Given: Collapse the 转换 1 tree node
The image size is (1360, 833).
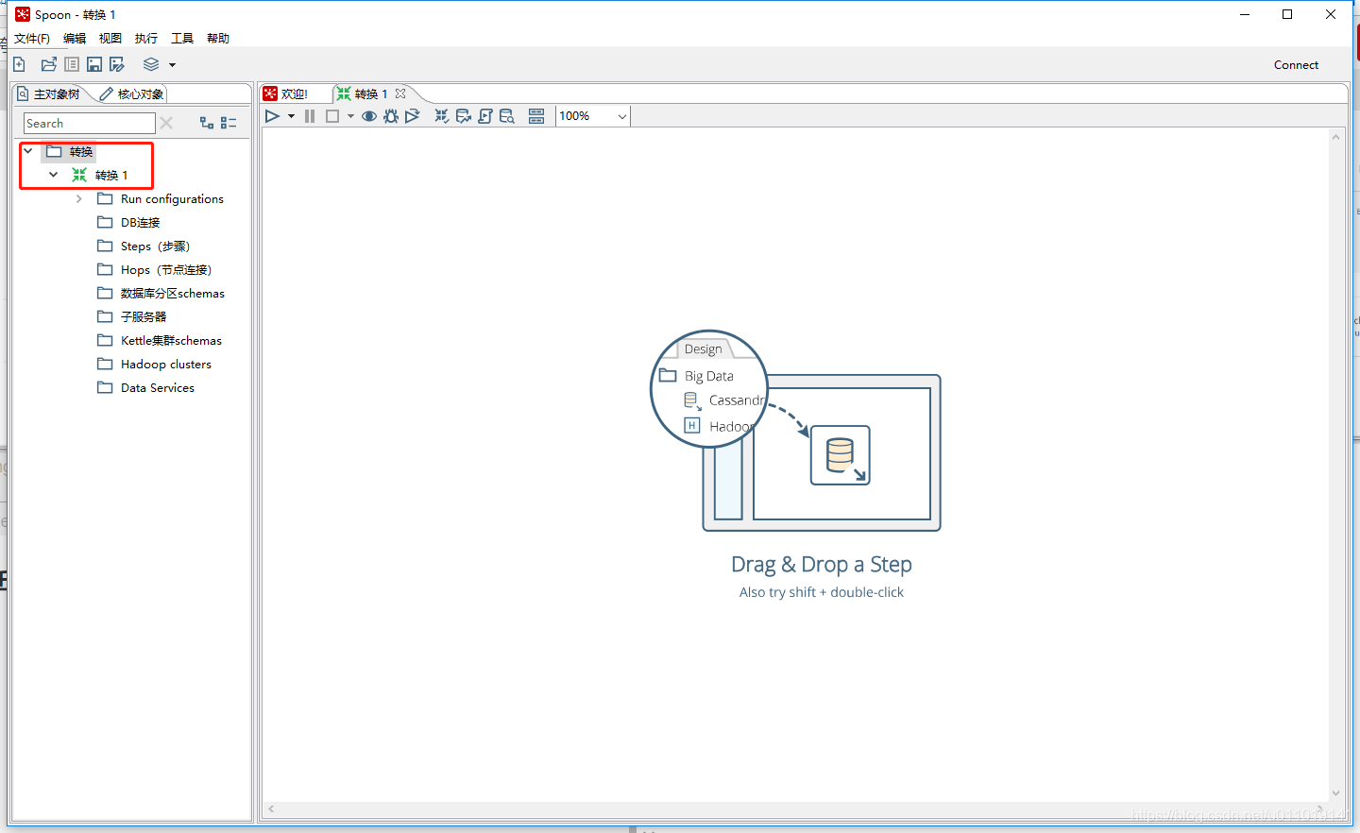Looking at the screenshot, I should pyautogui.click(x=54, y=175).
